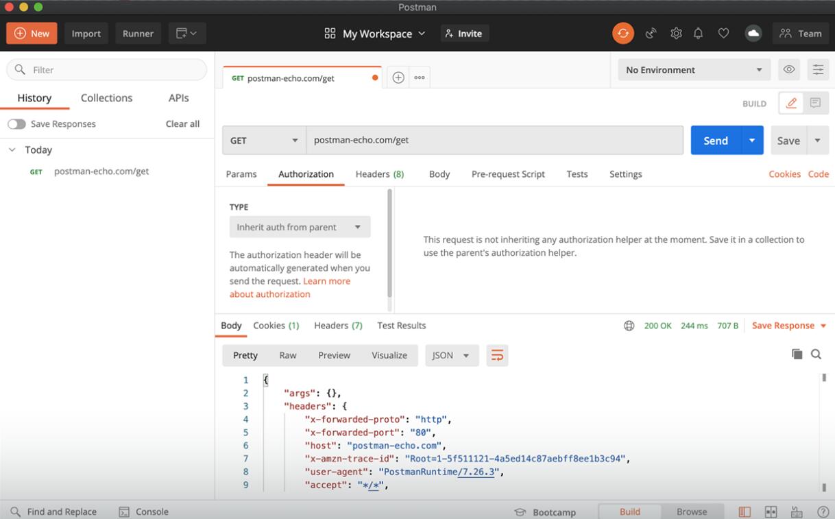Switch to two-pane view icon

click(x=771, y=511)
